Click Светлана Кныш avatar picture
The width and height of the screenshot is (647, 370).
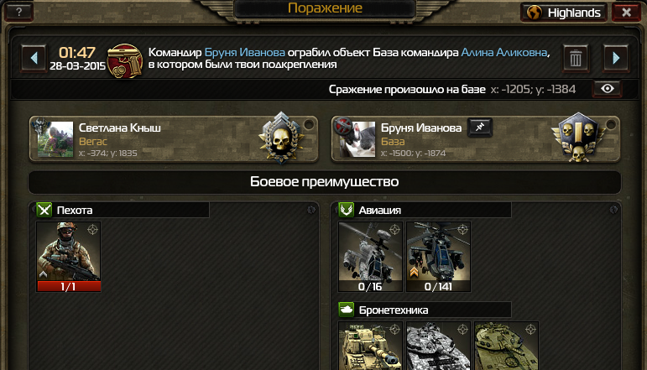(55, 139)
